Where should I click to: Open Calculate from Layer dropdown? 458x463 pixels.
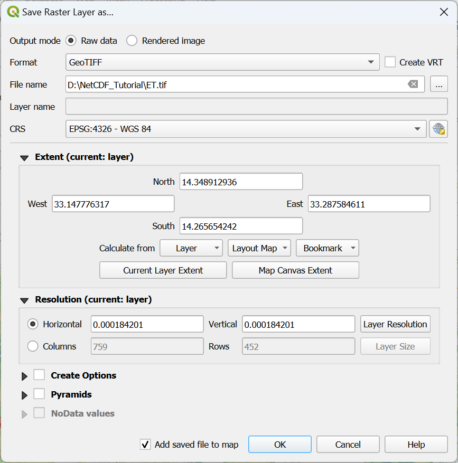(x=191, y=248)
